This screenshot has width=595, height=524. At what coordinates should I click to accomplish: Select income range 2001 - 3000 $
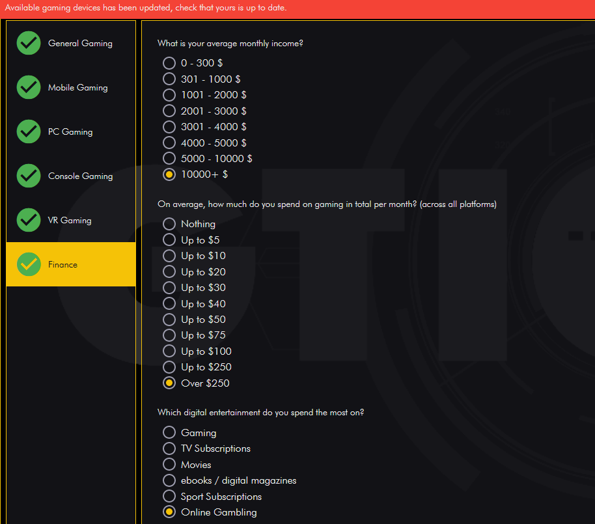point(169,111)
